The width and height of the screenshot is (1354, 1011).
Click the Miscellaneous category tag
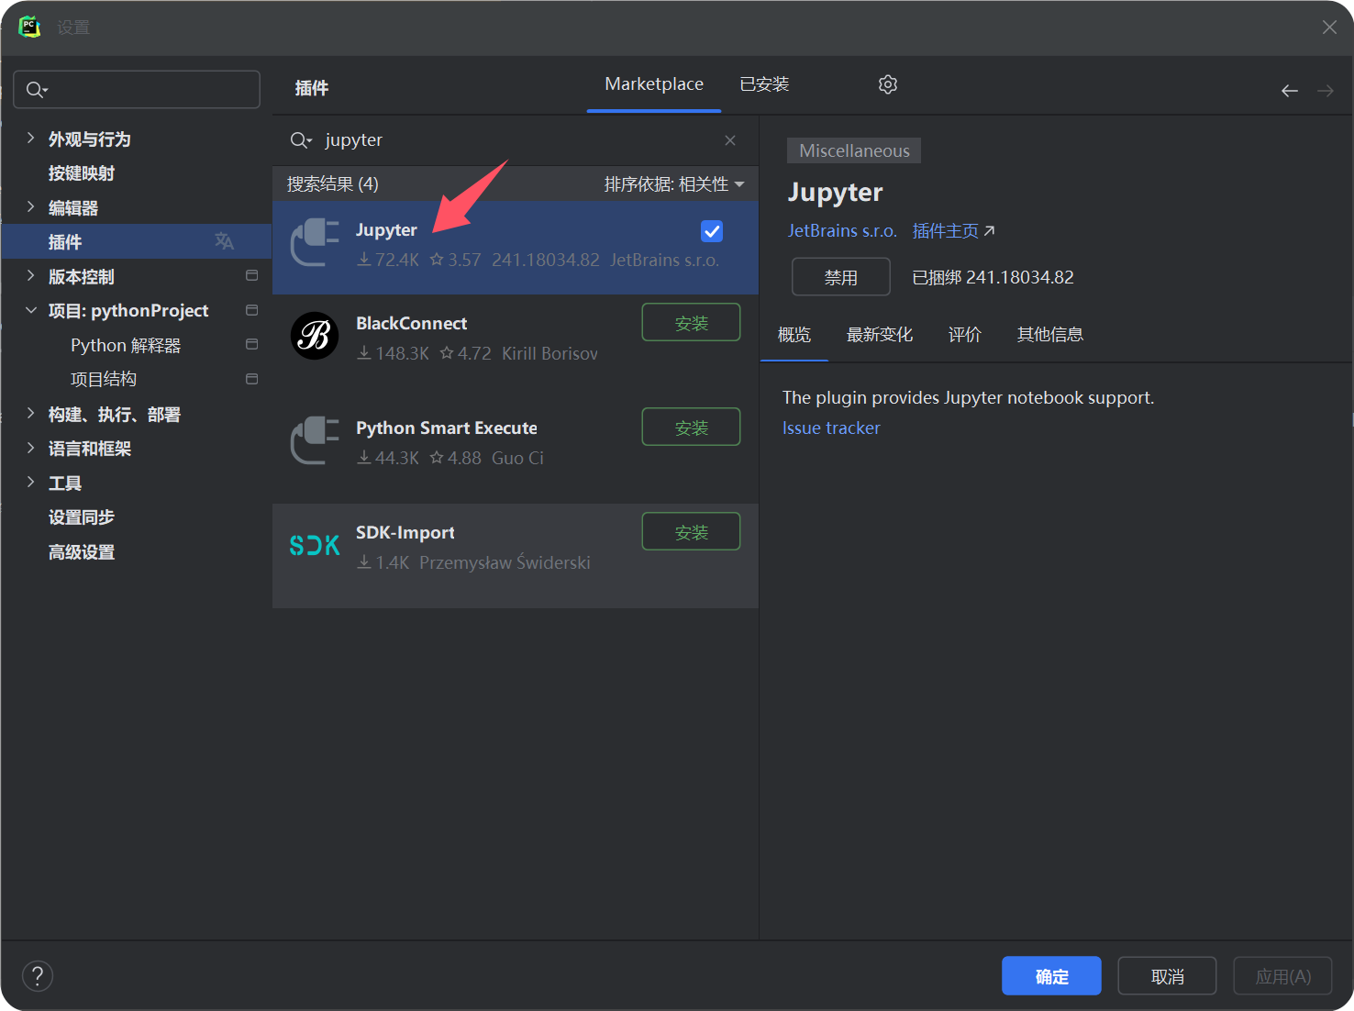(854, 150)
